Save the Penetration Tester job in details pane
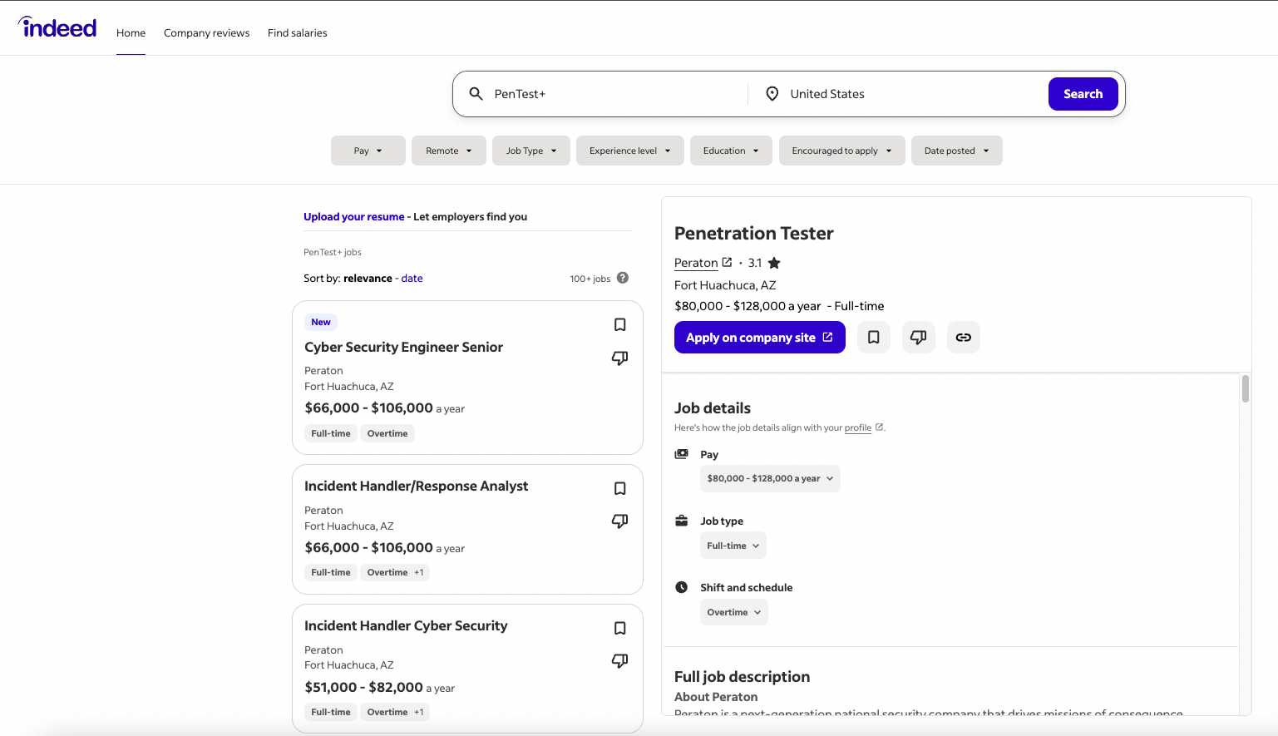 (x=873, y=337)
